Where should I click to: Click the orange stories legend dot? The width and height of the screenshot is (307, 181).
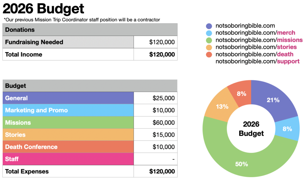pos(209,47)
